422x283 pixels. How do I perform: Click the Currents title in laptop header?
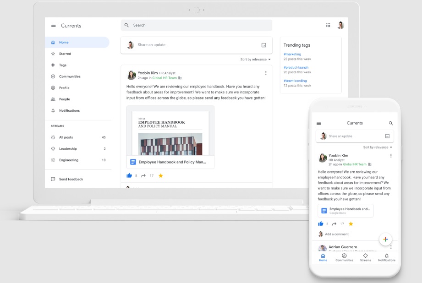pyautogui.click(x=71, y=26)
